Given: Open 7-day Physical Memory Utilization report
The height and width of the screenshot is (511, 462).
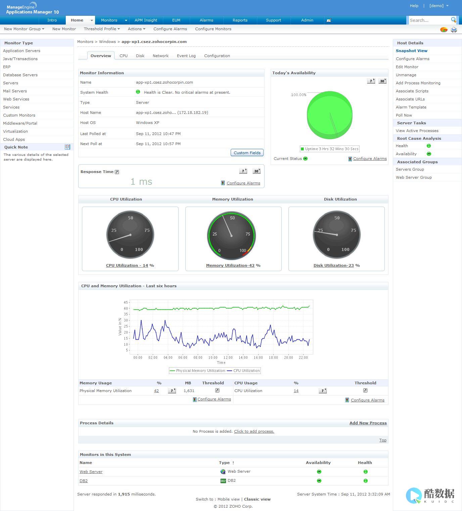Looking at the screenshot, I should click(x=172, y=391).
